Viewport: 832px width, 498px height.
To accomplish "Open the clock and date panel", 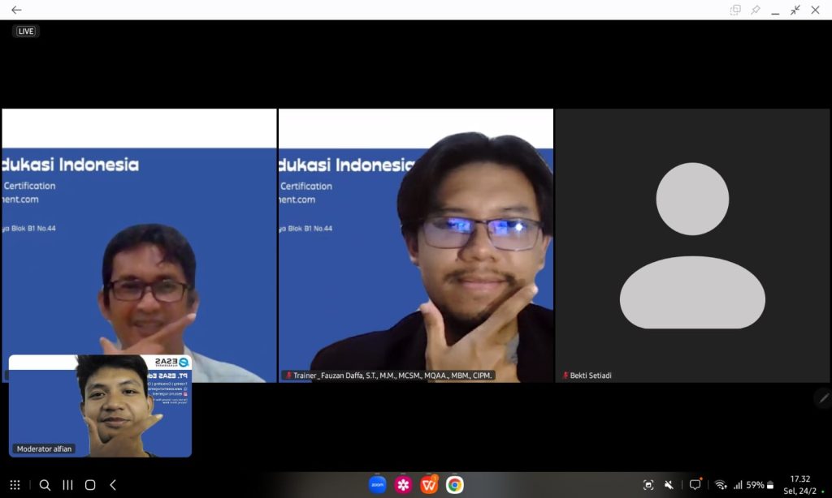I will coord(799,485).
